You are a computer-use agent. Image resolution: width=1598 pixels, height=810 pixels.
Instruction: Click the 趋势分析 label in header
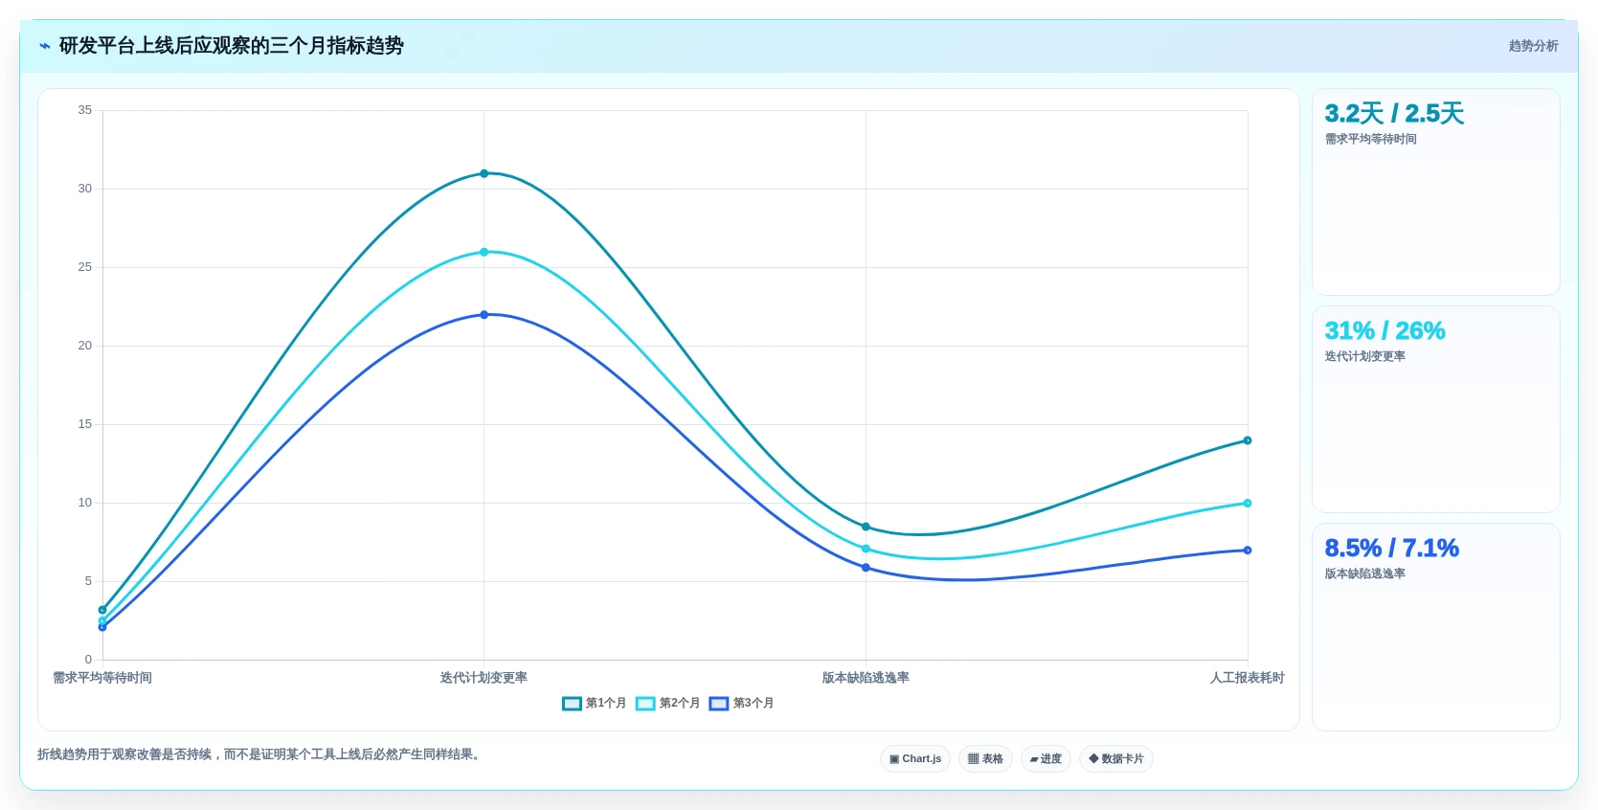[x=1533, y=46]
